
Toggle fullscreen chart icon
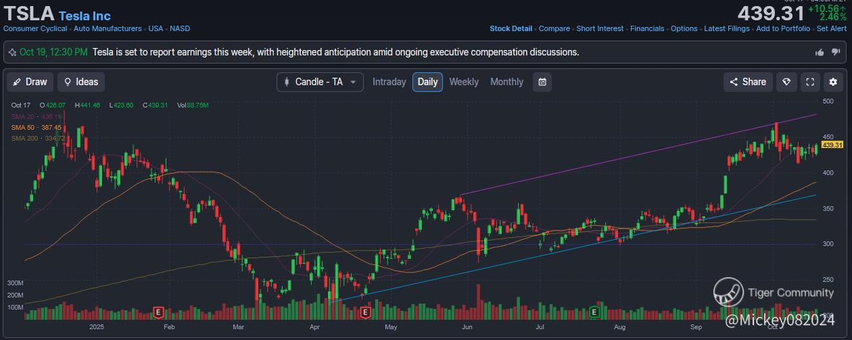pos(810,82)
